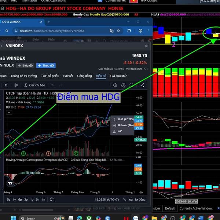Reload the FireAnt browser page

pos(7,31)
